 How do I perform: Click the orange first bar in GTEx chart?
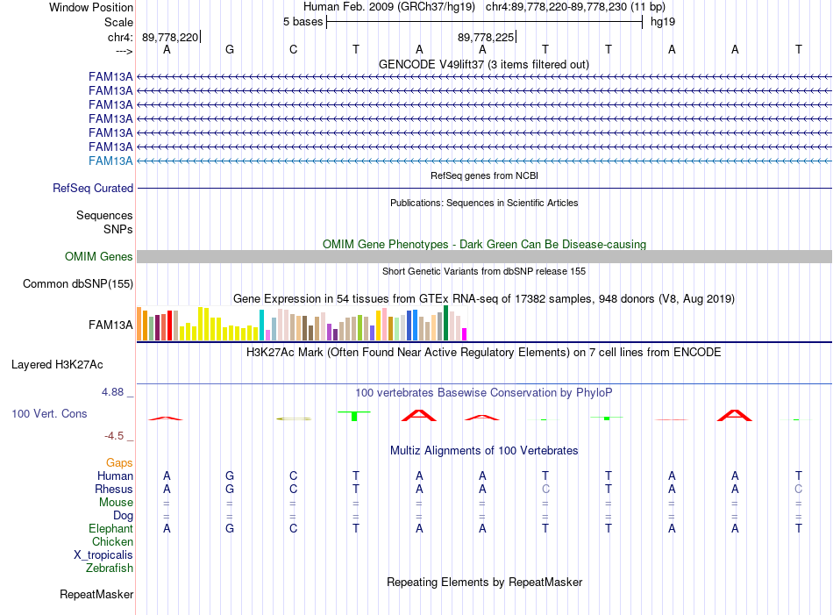click(139, 324)
